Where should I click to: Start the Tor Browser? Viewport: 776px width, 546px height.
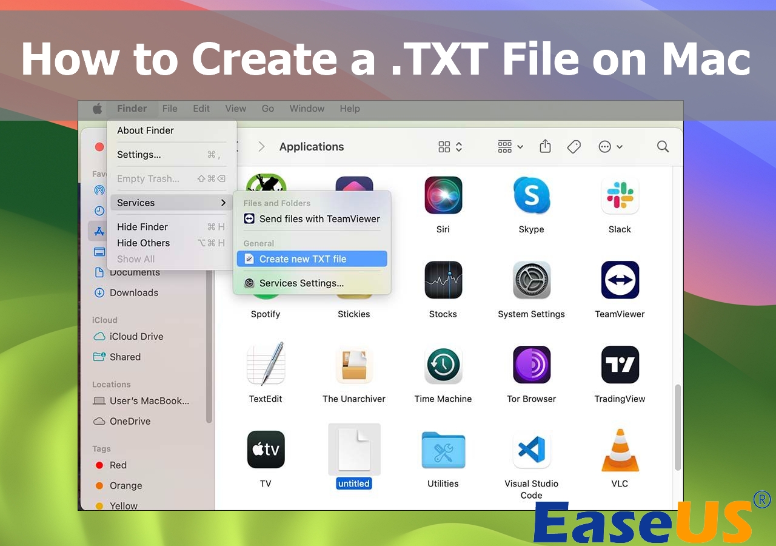[531, 365]
